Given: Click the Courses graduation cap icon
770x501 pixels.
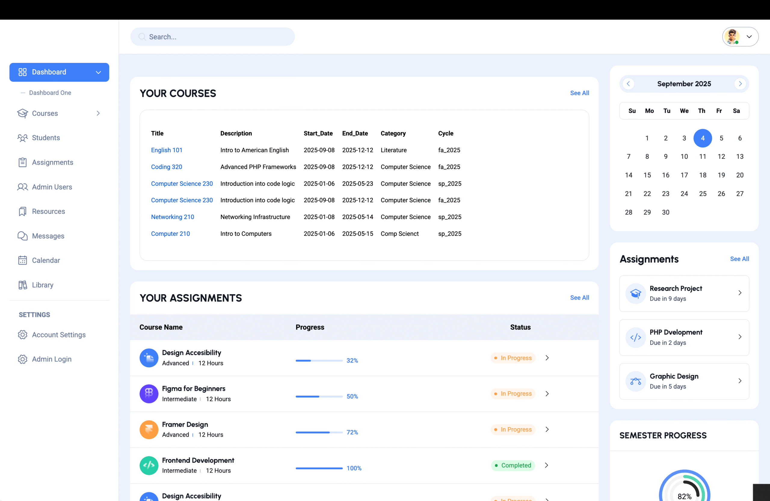Looking at the screenshot, I should tap(22, 113).
